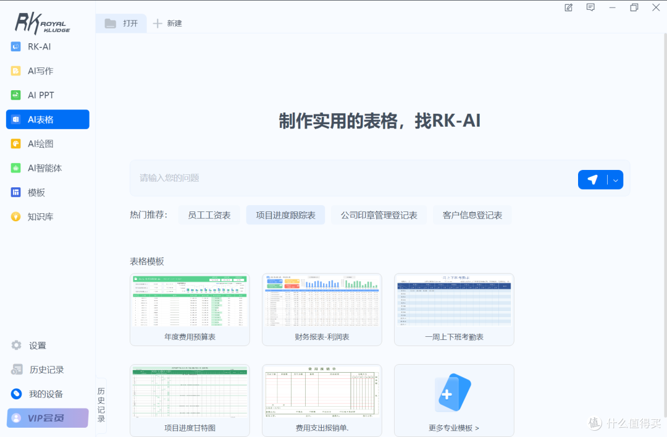Open the 项目进度甘特图 template
The image size is (667, 437).
click(190, 401)
